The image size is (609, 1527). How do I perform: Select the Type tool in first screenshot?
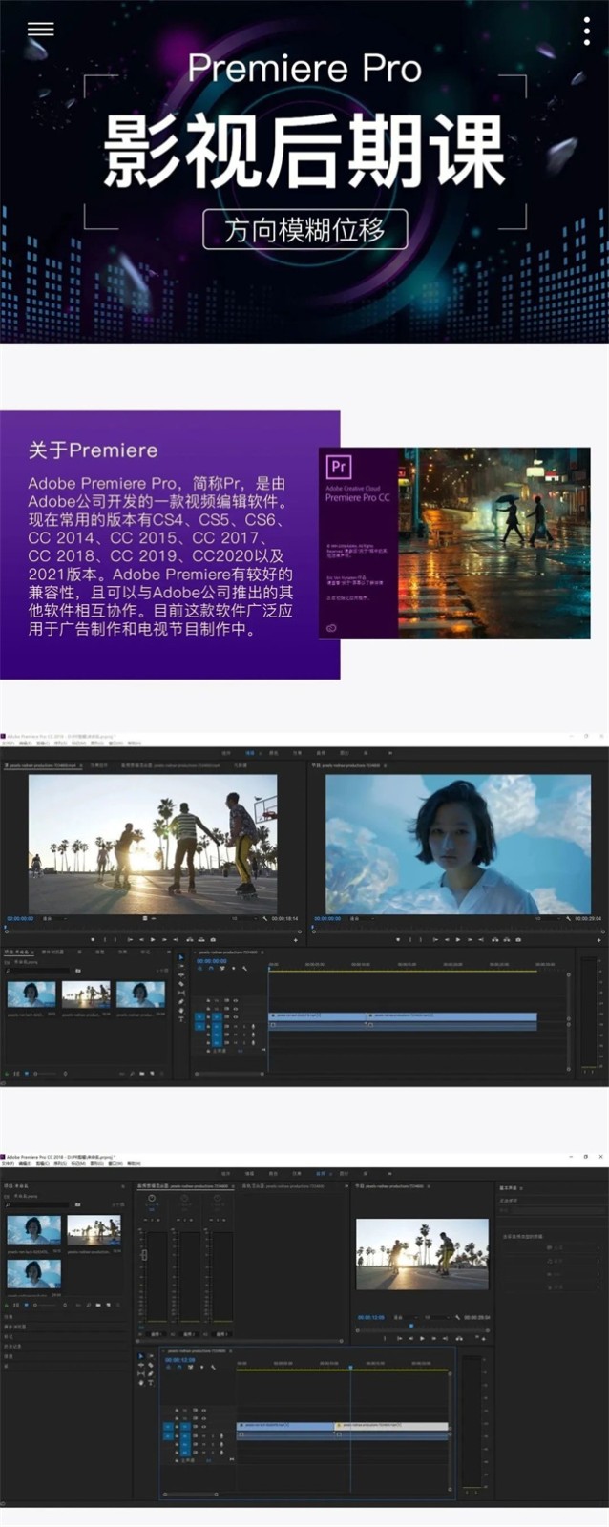[x=180, y=1019]
